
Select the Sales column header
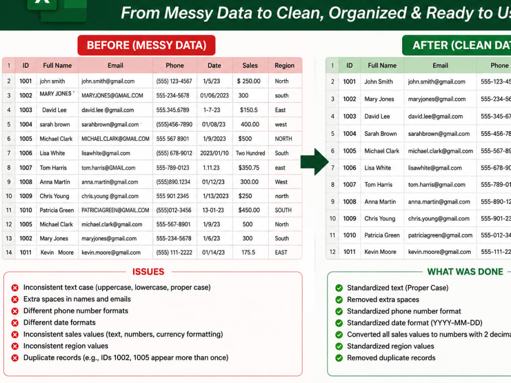250,65
